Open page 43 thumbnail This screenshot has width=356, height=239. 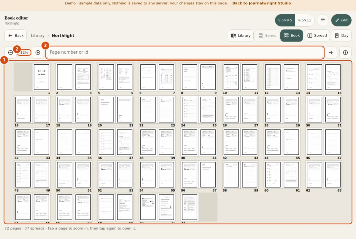click(x=249, y=142)
